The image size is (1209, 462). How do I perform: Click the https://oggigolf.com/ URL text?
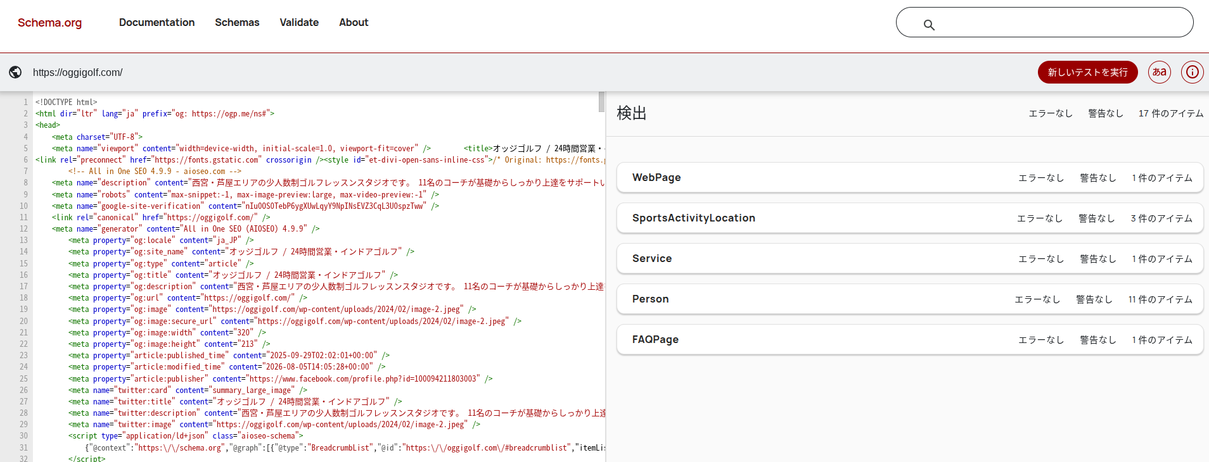point(78,72)
